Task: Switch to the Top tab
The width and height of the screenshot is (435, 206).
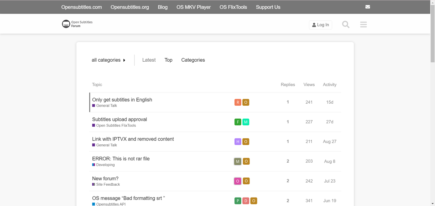Action: click(x=168, y=60)
